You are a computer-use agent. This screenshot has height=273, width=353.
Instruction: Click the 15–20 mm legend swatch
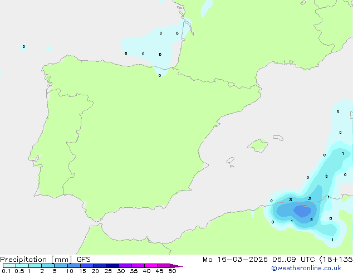(87, 266)
